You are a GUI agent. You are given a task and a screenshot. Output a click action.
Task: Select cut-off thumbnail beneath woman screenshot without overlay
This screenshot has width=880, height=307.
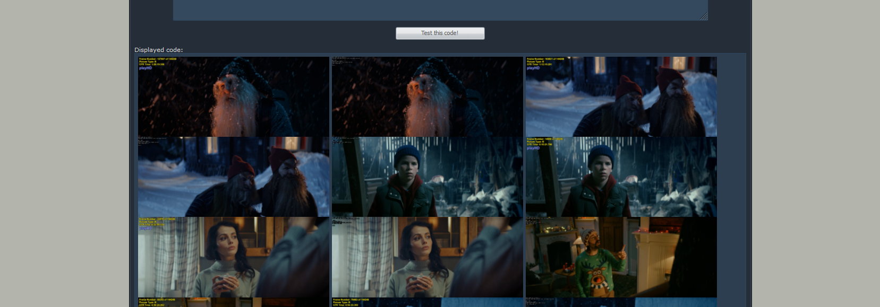tap(427, 302)
